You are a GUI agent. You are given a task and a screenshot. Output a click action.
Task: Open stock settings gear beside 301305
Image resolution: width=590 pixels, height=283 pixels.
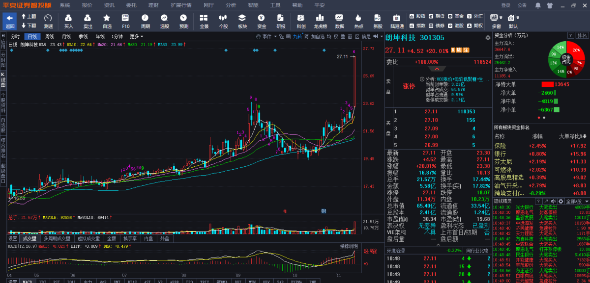(488, 38)
